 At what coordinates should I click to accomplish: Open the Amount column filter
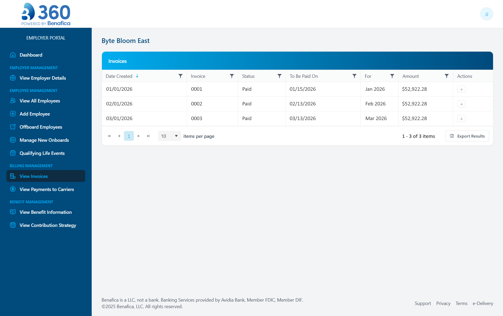coord(447,76)
